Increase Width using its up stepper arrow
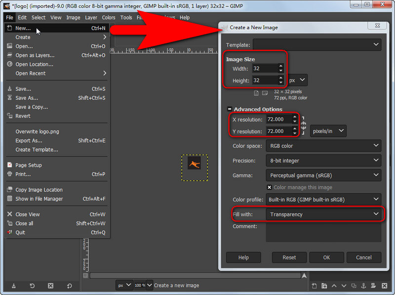 281,67
